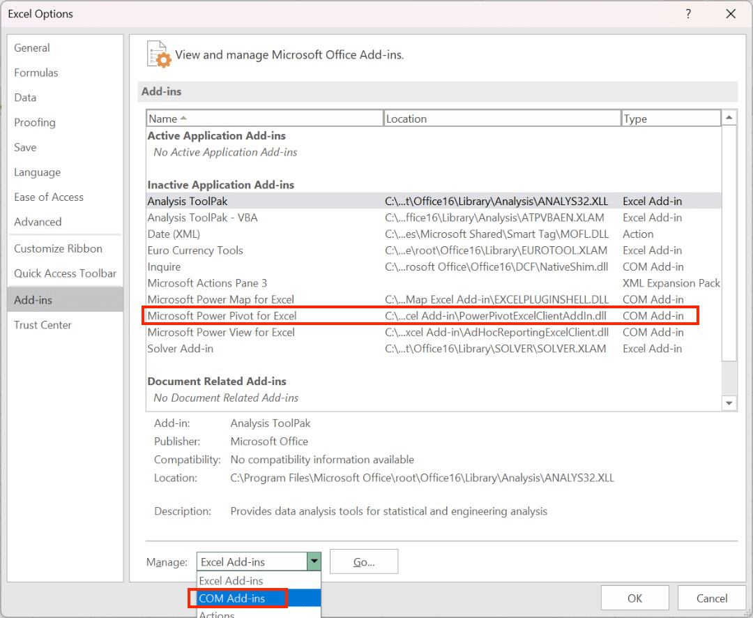Image resolution: width=753 pixels, height=618 pixels.
Task: Click the list scrollbar down arrow
Action: click(x=729, y=403)
